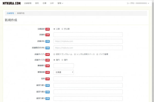Check the バイク倉庫 checkbox
The image size is (154, 102).
coord(97,54)
